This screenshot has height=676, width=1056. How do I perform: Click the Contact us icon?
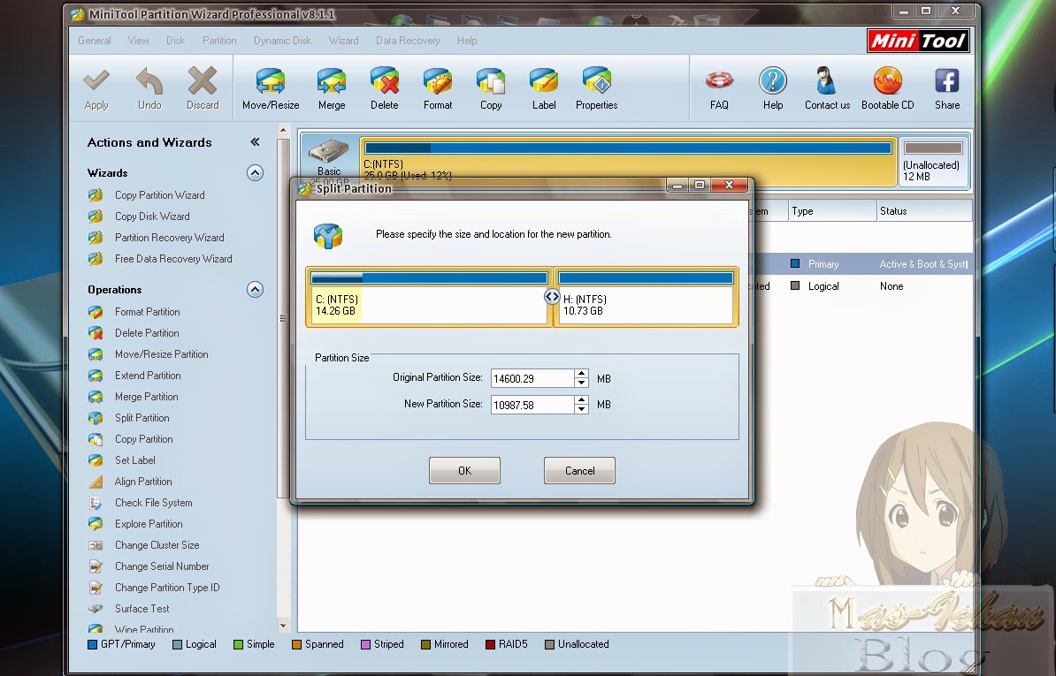pyautogui.click(x=826, y=80)
